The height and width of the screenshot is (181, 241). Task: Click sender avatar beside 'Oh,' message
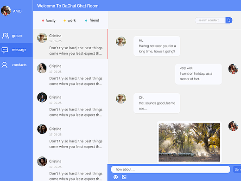[x=121, y=98]
